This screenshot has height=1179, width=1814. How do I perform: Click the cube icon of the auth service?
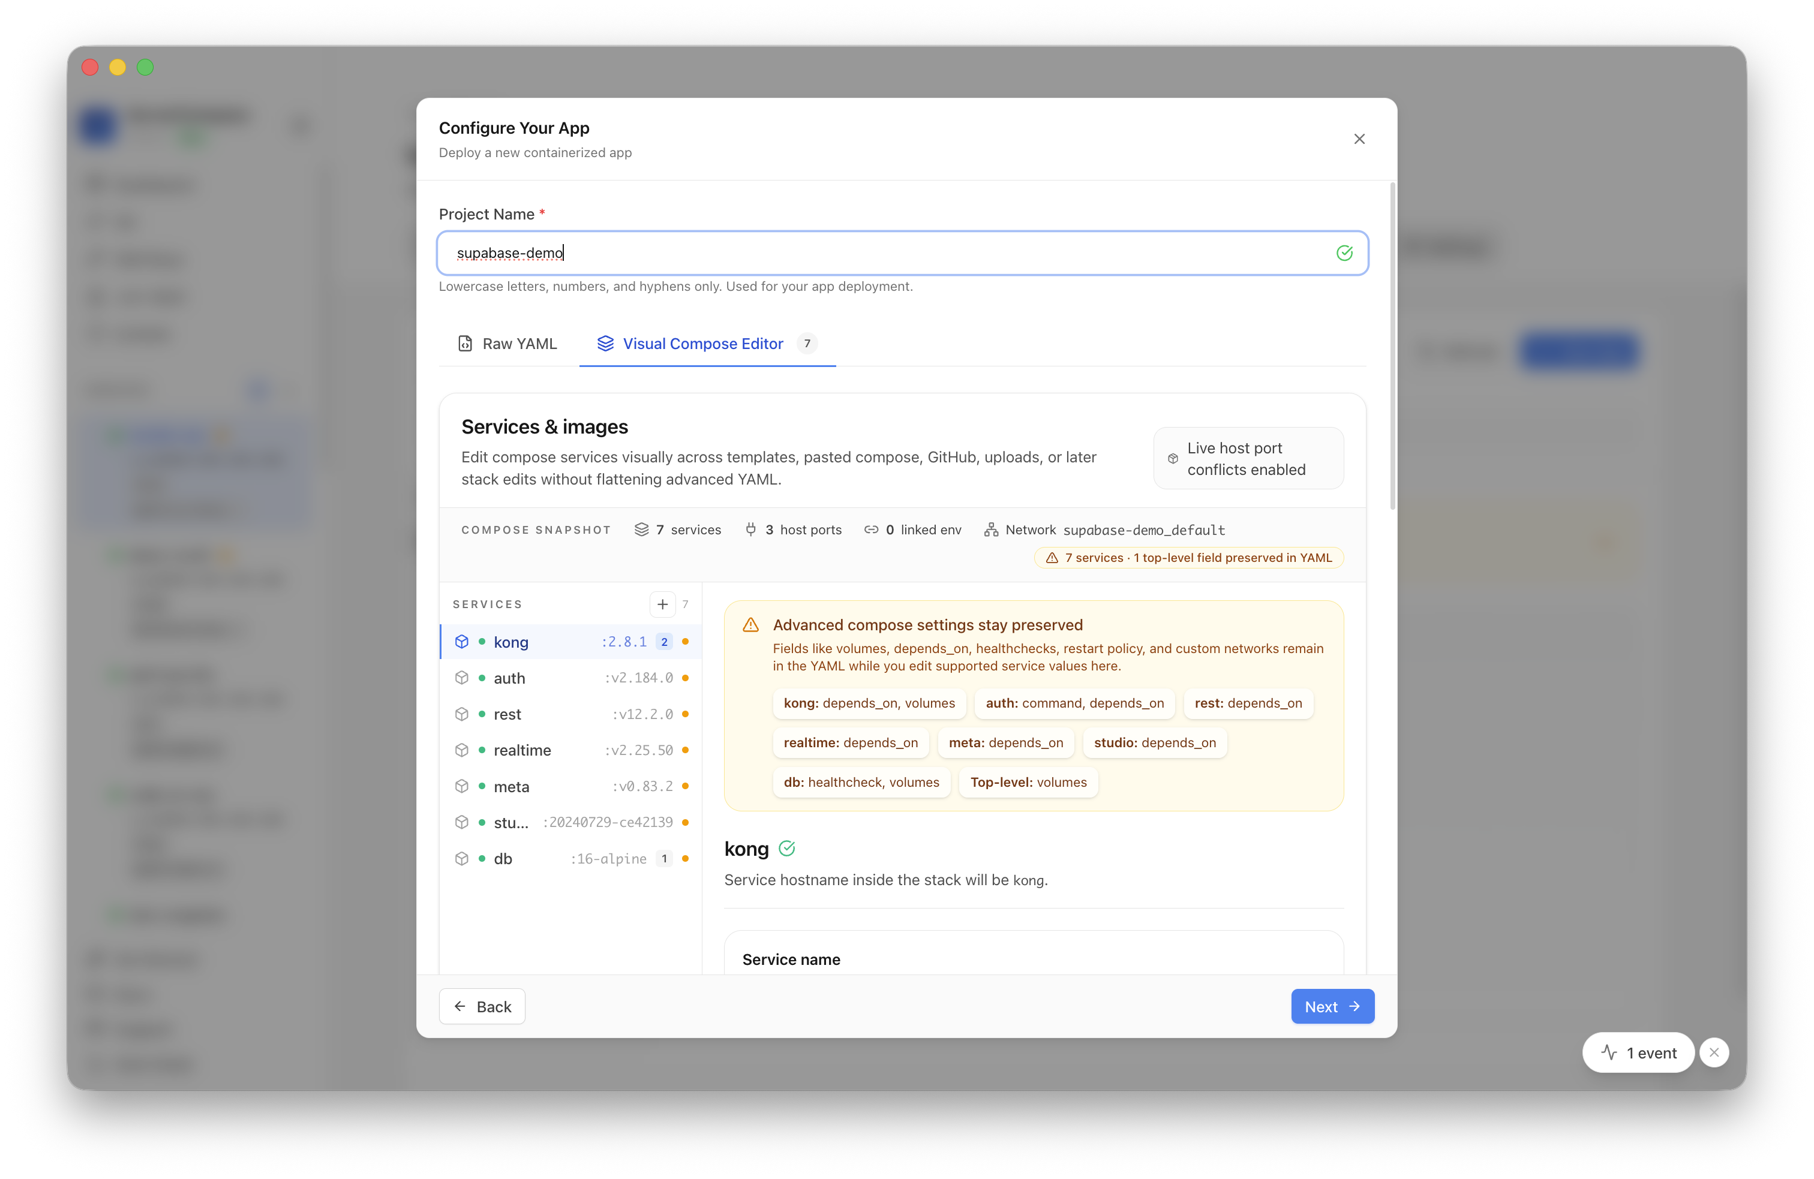click(462, 678)
